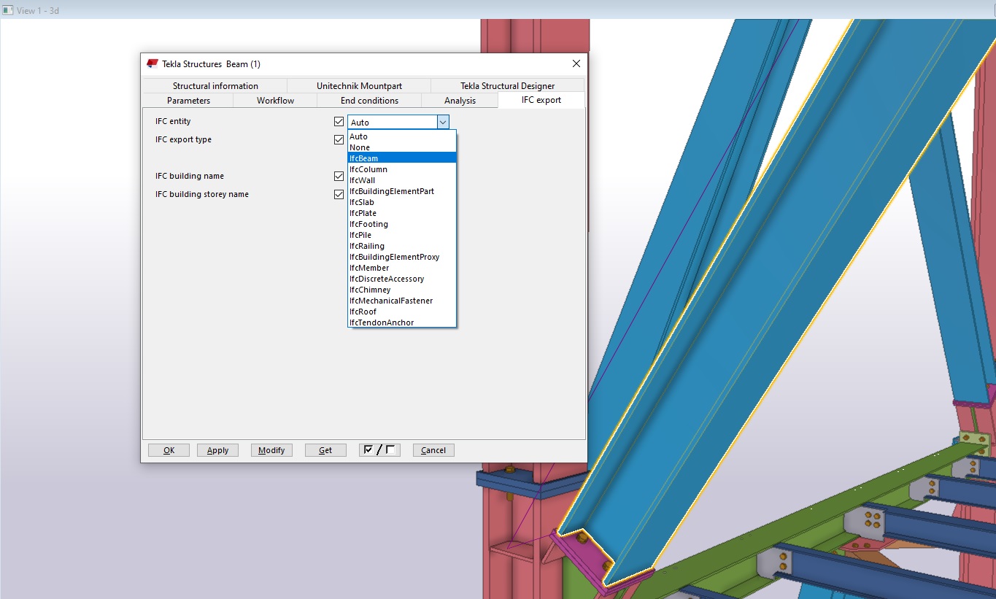The height and width of the screenshot is (599, 996).
Task: Click the IFC entity label text
Action: tap(173, 121)
